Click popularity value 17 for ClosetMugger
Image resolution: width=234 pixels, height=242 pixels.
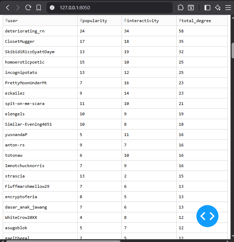click(99, 41)
